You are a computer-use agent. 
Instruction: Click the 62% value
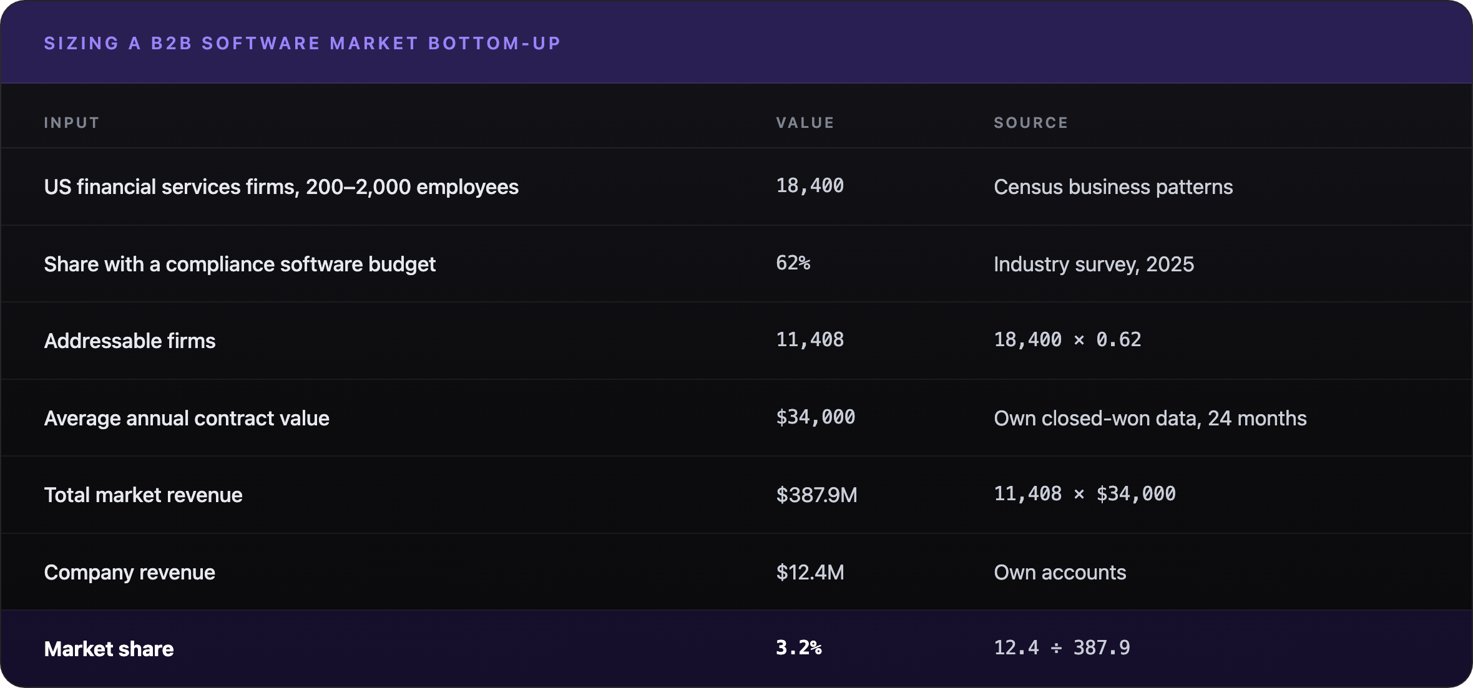point(793,263)
